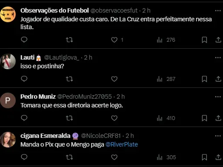The height and width of the screenshot is (167, 223).
Task: Open more options on cigana Esmeralda tweet
Action: click(218, 136)
